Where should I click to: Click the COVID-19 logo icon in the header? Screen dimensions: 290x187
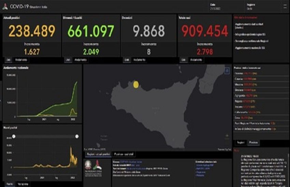[x=5, y=6]
